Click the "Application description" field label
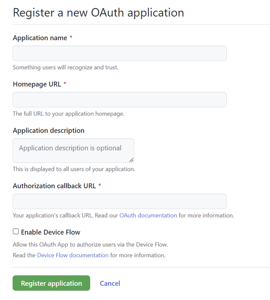Image resolution: width=270 pixels, height=300 pixels. coord(48,130)
